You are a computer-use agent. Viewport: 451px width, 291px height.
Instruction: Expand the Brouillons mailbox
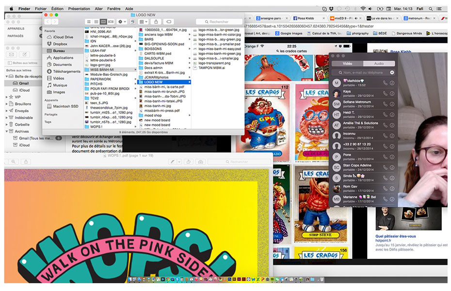pyautogui.click(x=7, y=104)
